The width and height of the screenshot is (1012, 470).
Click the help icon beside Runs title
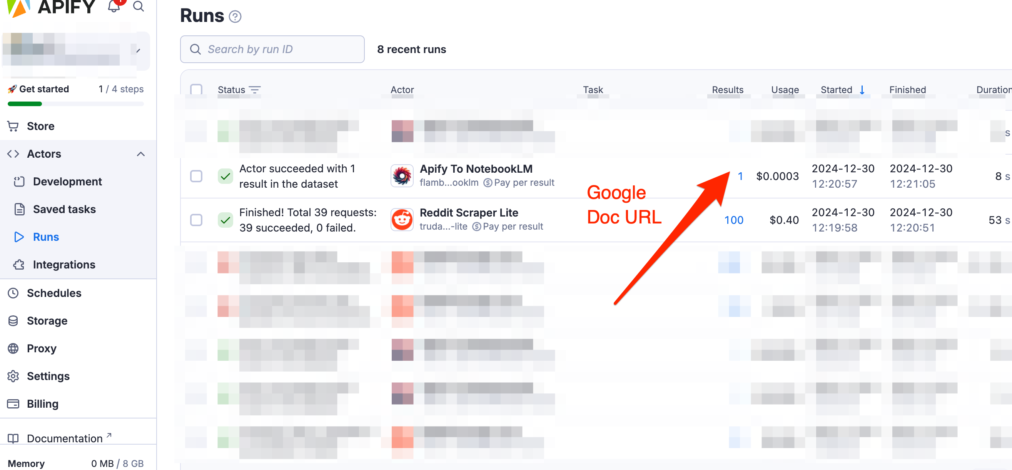click(x=235, y=17)
